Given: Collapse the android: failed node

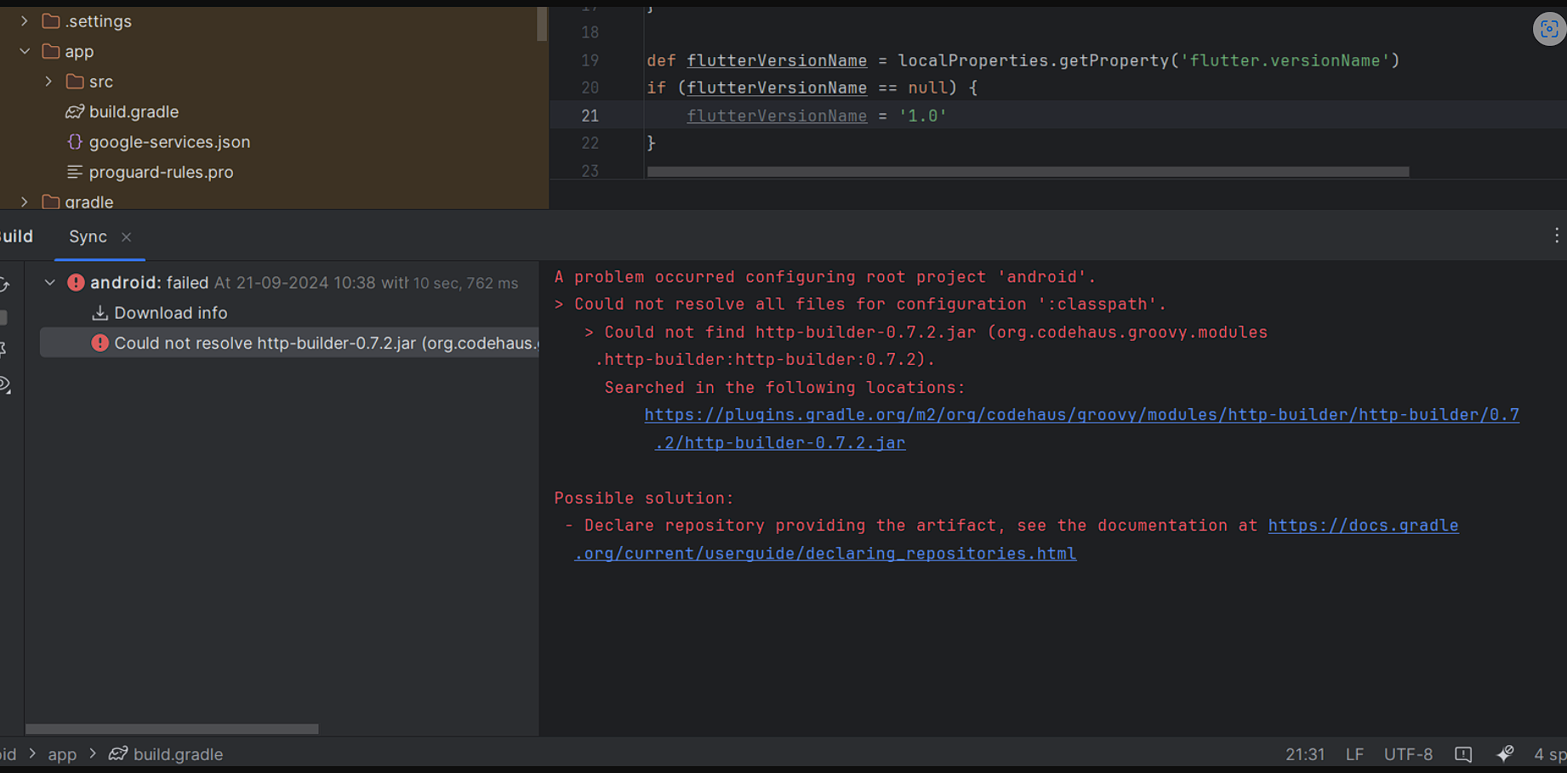Looking at the screenshot, I should click(x=49, y=282).
